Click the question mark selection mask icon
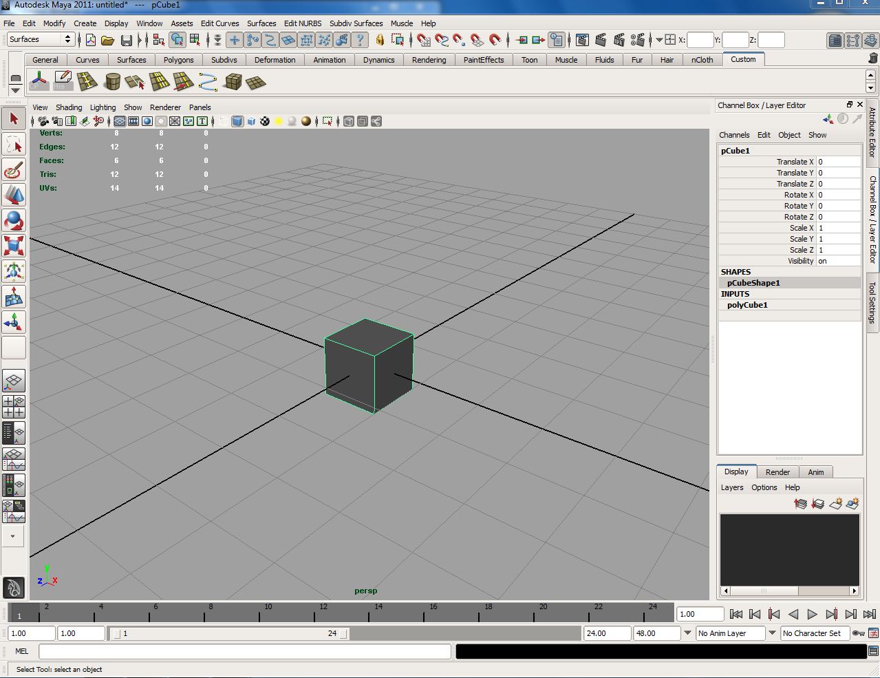 360,40
